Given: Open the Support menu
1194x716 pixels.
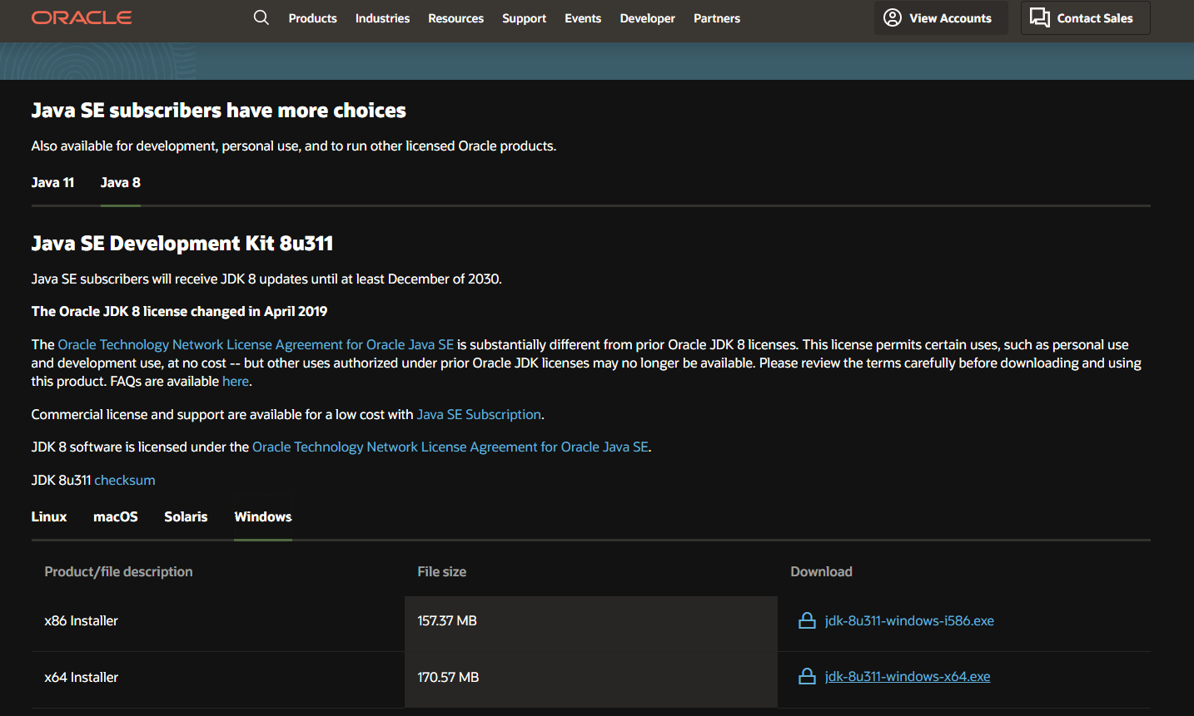Looking at the screenshot, I should pyautogui.click(x=524, y=18).
